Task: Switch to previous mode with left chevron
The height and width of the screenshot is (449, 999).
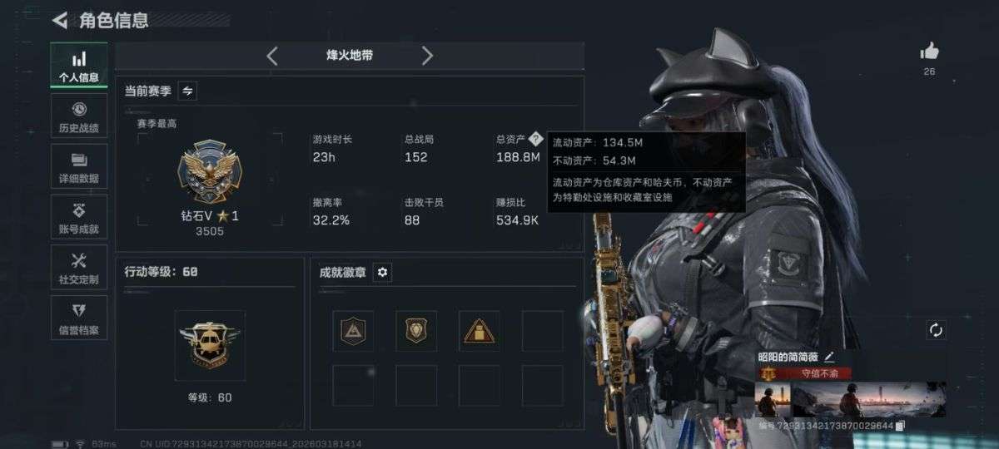Action: [x=272, y=56]
